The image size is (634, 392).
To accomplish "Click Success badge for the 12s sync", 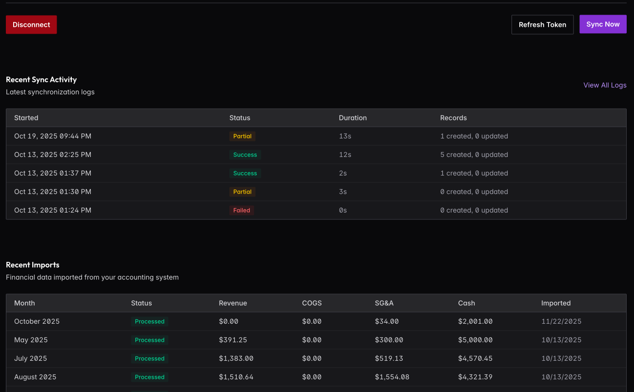I will (245, 155).
